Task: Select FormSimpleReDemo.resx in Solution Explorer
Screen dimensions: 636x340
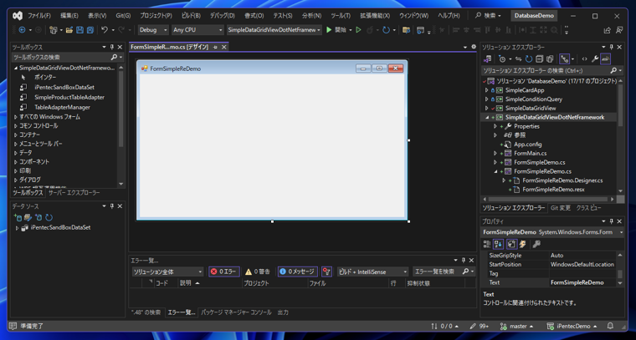Action: (x=553, y=189)
